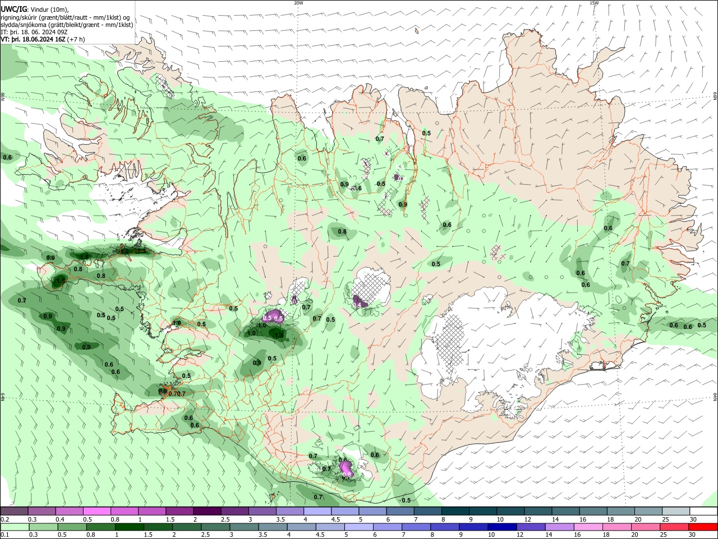718x539 pixels.
Task: Select the brightest red 30 rain legend swatch
Action: 703,527
